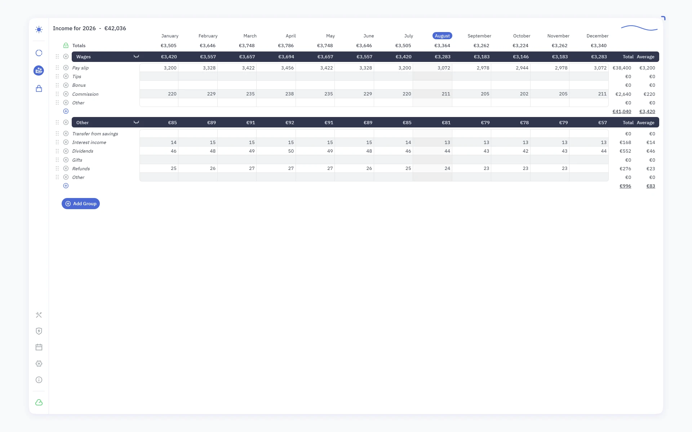Click the empty Refunds December cell

click(x=589, y=168)
